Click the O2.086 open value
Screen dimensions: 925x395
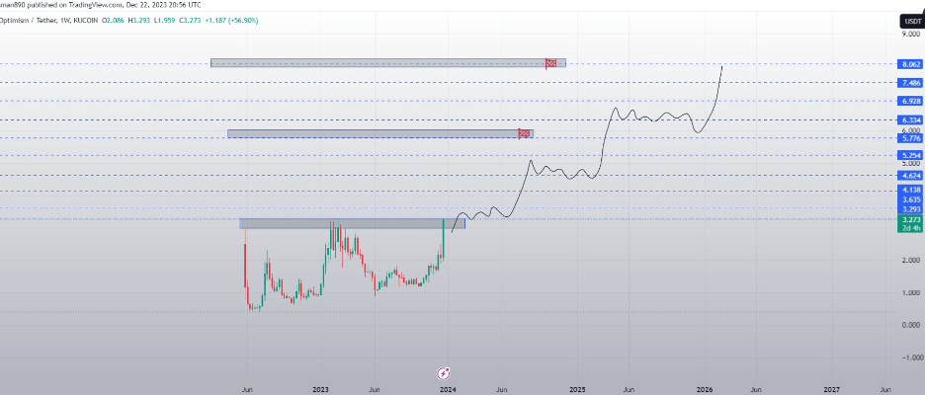pyautogui.click(x=114, y=20)
